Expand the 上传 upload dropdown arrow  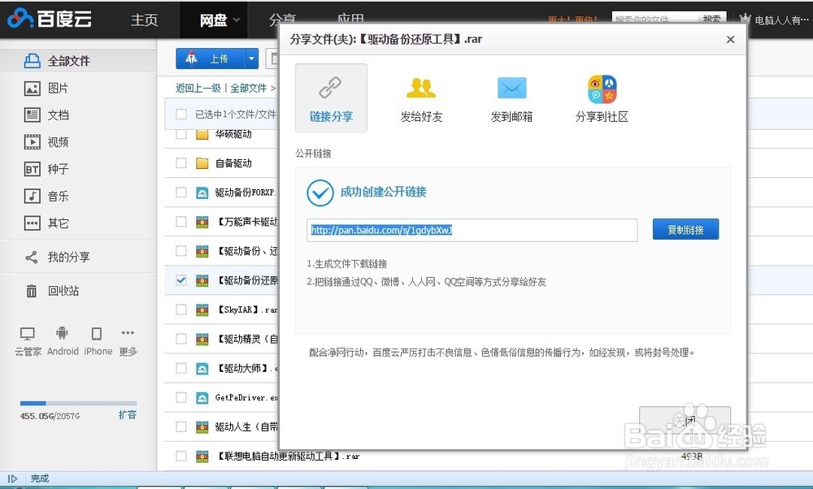pos(251,58)
